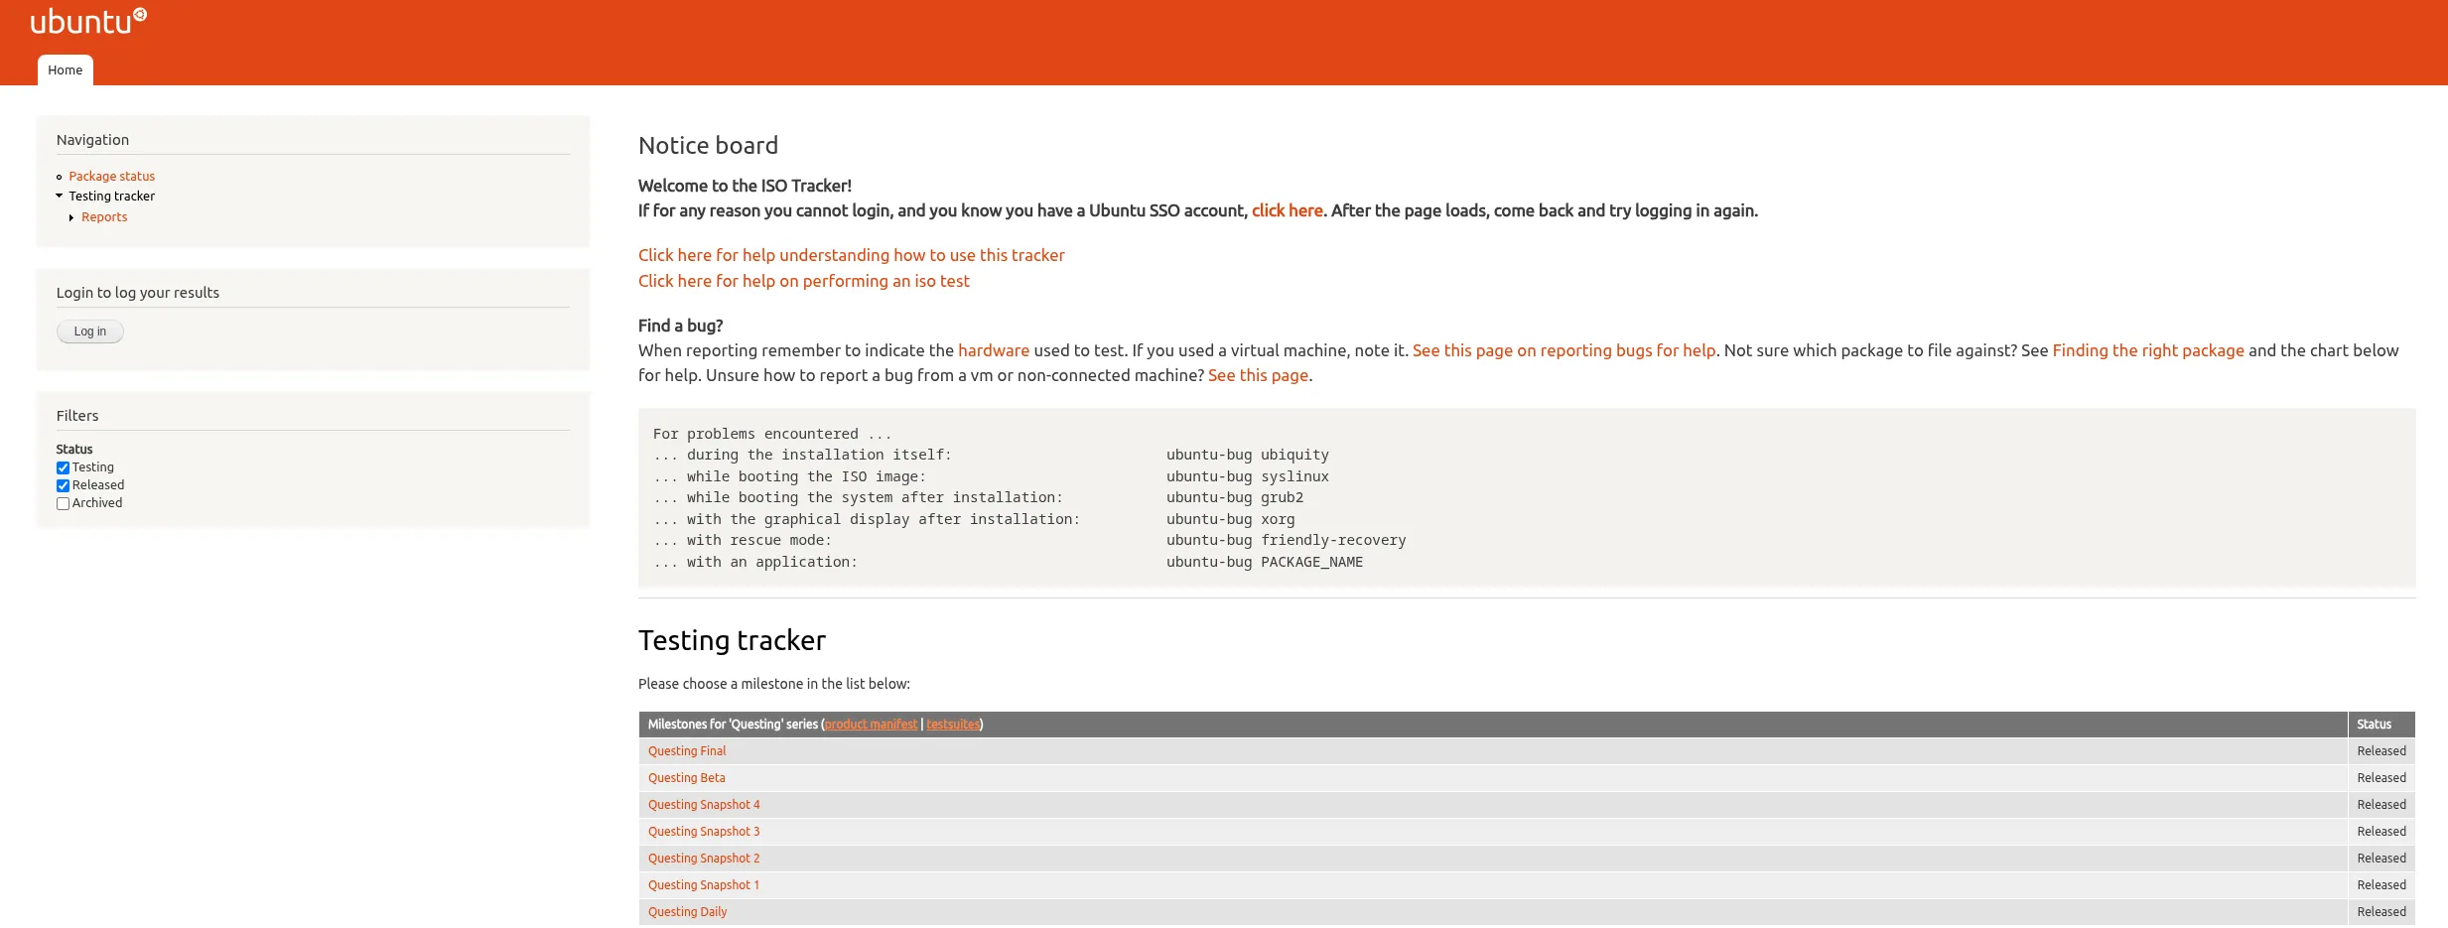2448x928 pixels.
Task: Open the Reports navigation link
Action: point(104,217)
